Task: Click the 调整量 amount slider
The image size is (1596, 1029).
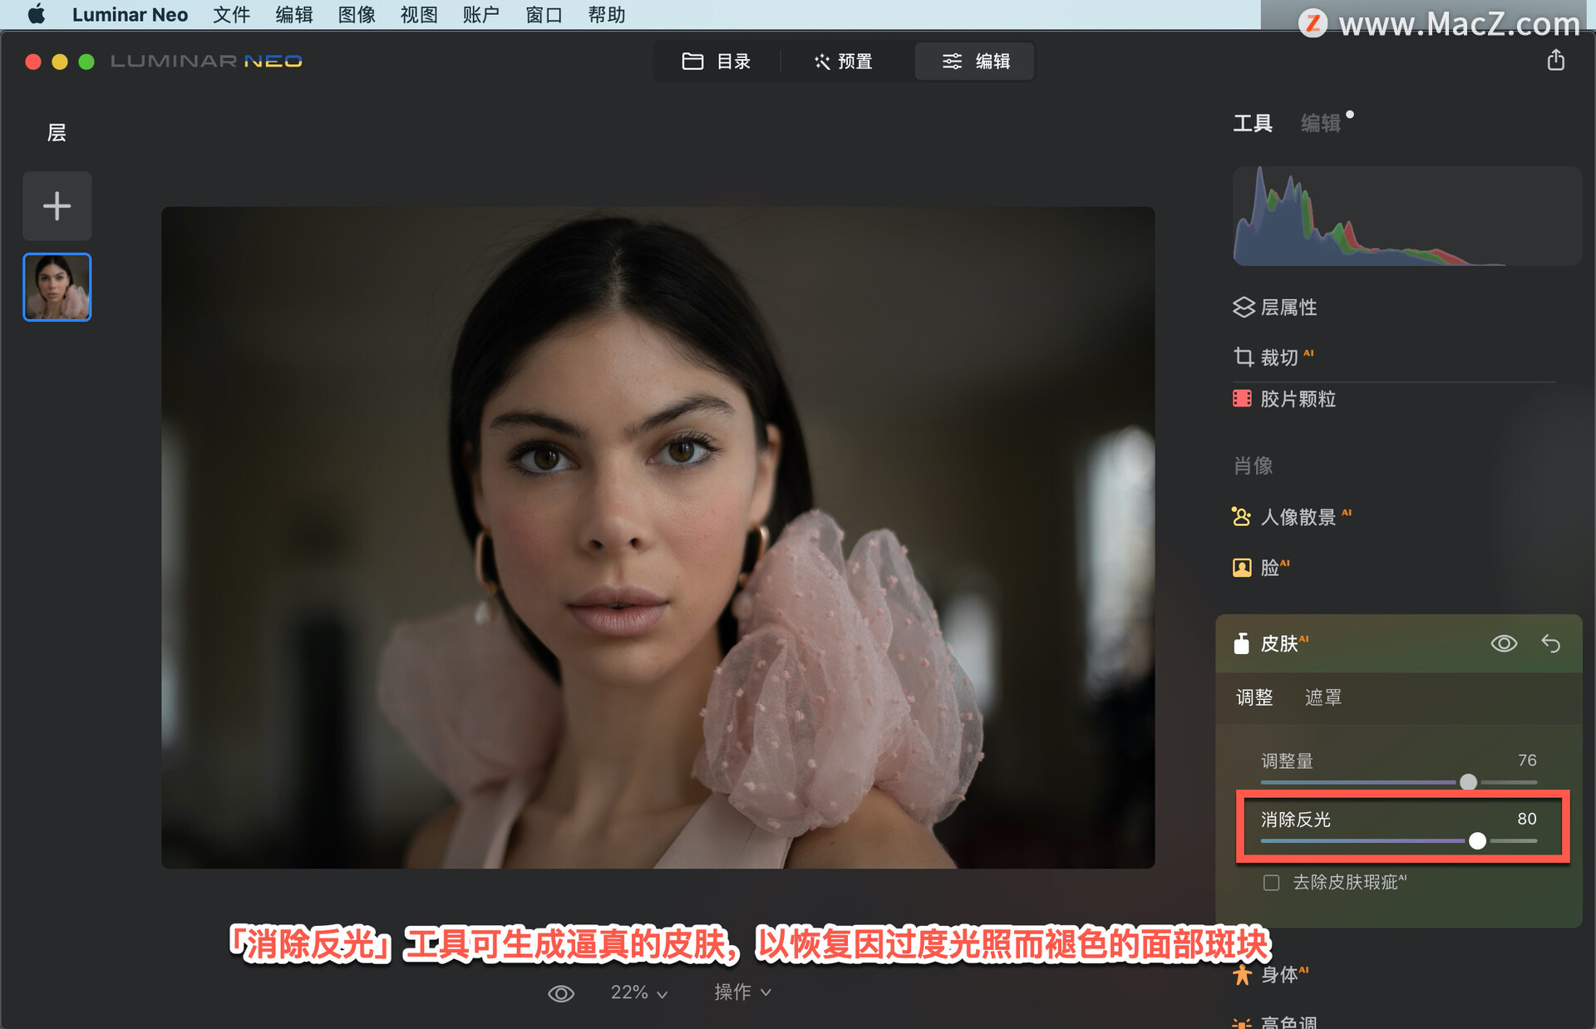Action: pos(1398,782)
